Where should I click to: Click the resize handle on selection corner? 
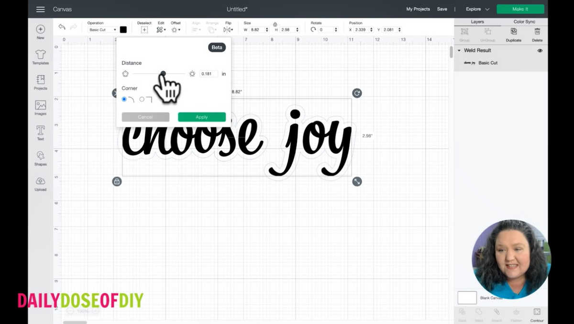click(x=357, y=181)
